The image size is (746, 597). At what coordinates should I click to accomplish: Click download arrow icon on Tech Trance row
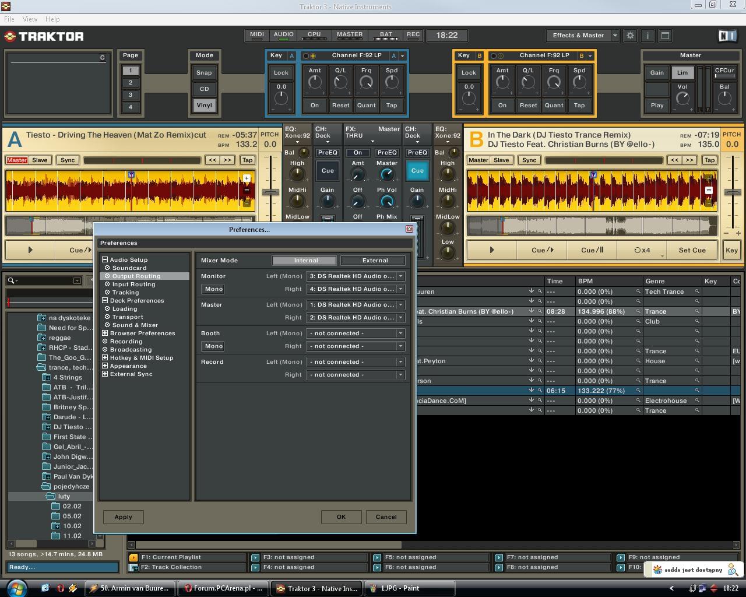[532, 292]
